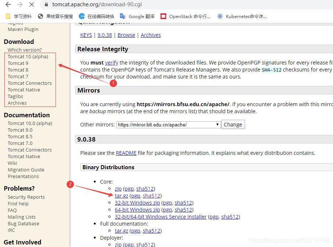Open Tomcat 9.0 documentation
The image size is (333, 247).
(x=20, y=130)
